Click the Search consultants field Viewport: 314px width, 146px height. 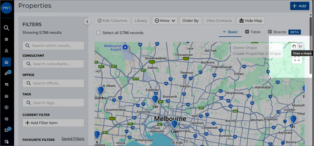pyautogui.click(x=53, y=64)
